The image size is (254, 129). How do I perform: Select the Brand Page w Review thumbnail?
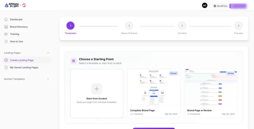pyautogui.click(x=211, y=88)
